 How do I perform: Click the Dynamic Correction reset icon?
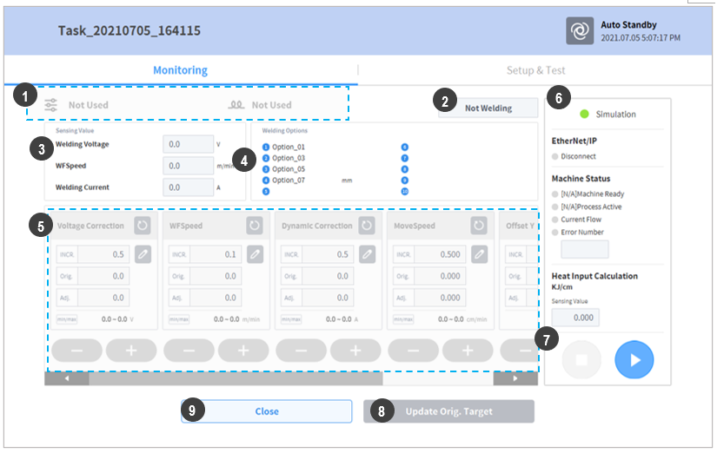[x=367, y=226]
